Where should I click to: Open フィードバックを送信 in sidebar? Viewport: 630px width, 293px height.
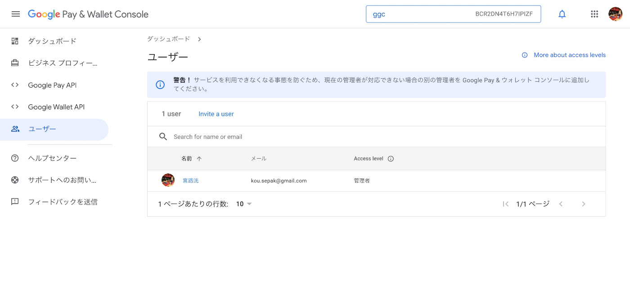(54, 202)
